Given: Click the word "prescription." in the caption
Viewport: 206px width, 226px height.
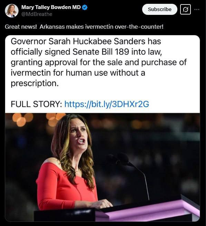Looking at the screenshot, I should tap(35, 83).
